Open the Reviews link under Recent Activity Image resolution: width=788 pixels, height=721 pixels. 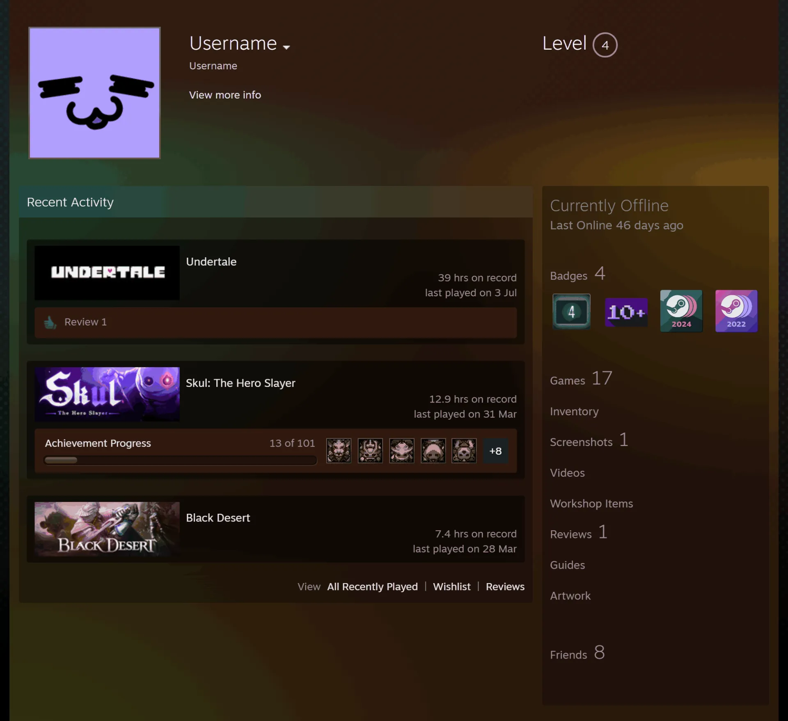(505, 586)
